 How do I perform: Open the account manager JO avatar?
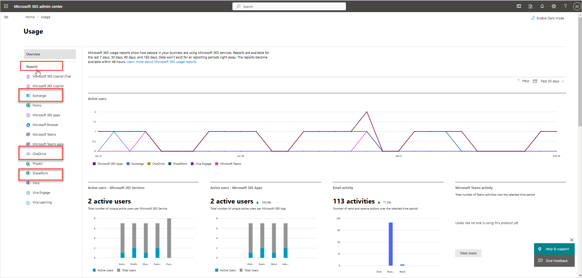coord(577,6)
